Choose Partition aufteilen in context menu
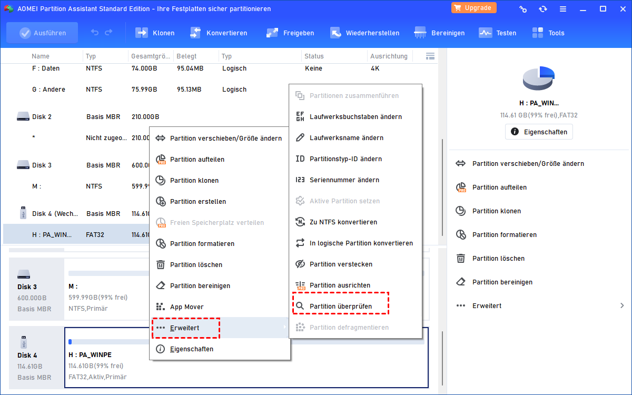 coord(220,159)
